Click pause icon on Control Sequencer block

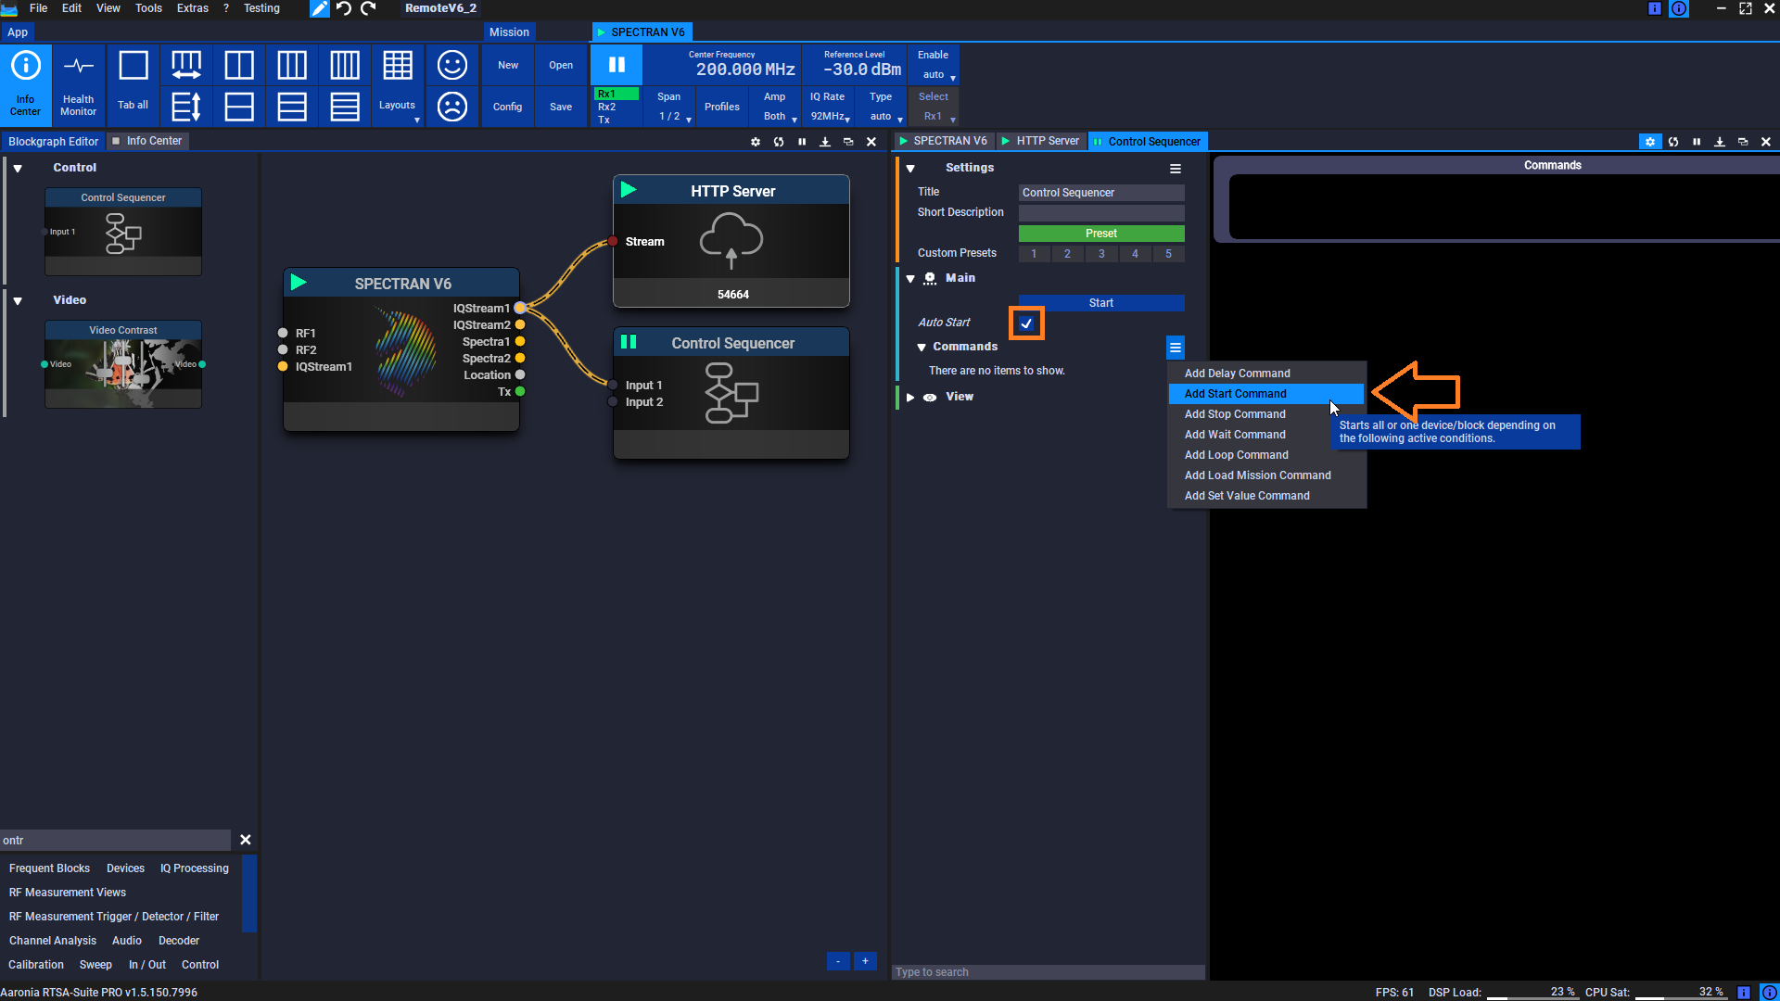tap(629, 342)
